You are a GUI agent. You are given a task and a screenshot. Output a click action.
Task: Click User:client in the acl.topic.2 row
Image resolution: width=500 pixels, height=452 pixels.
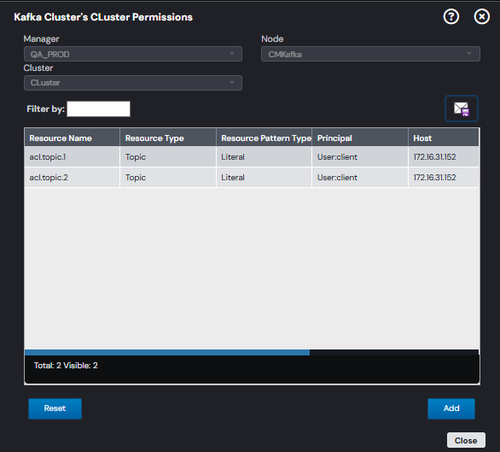(360, 177)
